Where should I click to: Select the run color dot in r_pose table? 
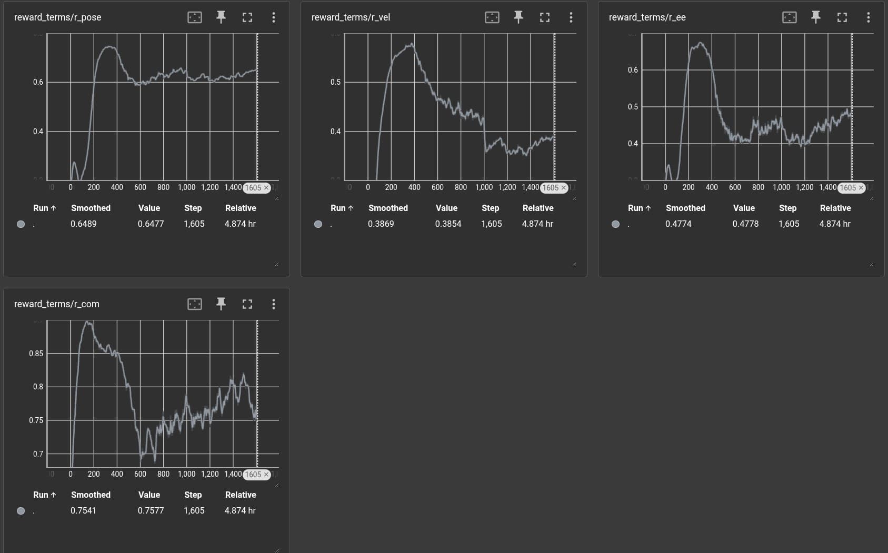pos(21,224)
